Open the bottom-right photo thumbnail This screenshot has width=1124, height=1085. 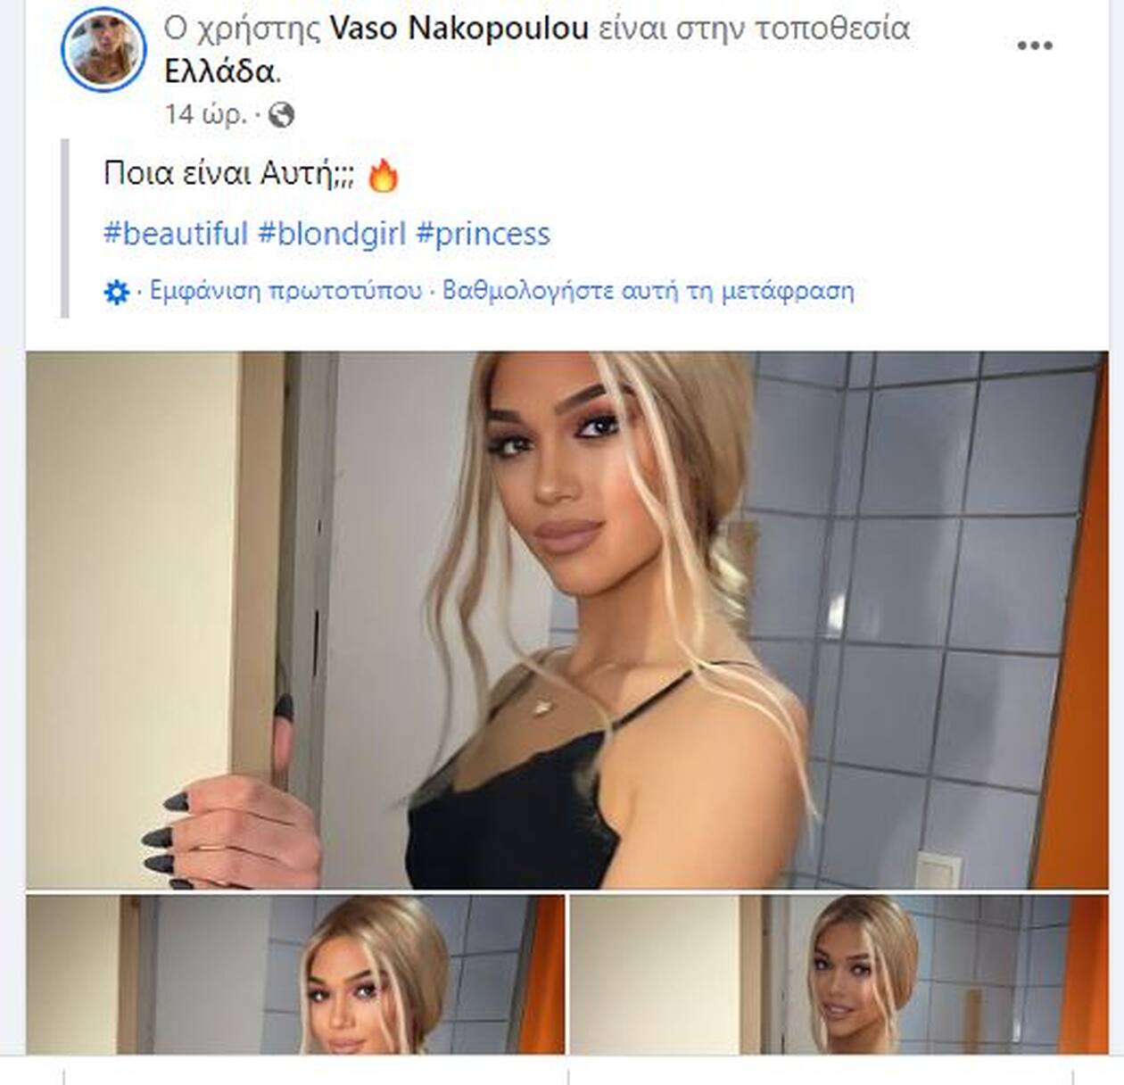pos(839,974)
